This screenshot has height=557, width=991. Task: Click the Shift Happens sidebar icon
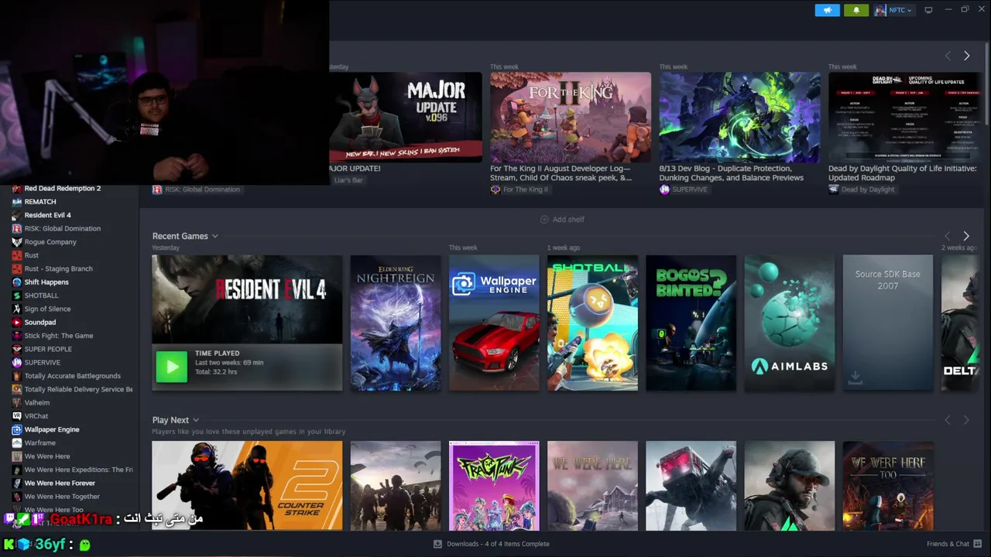click(17, 282)
